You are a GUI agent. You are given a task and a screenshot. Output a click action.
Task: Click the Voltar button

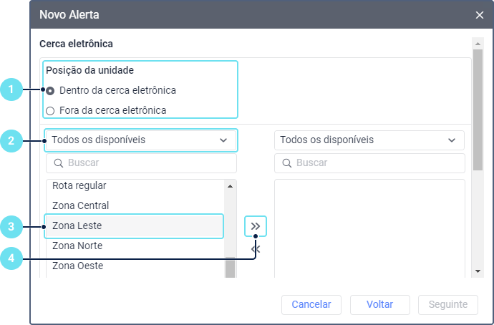379,304
